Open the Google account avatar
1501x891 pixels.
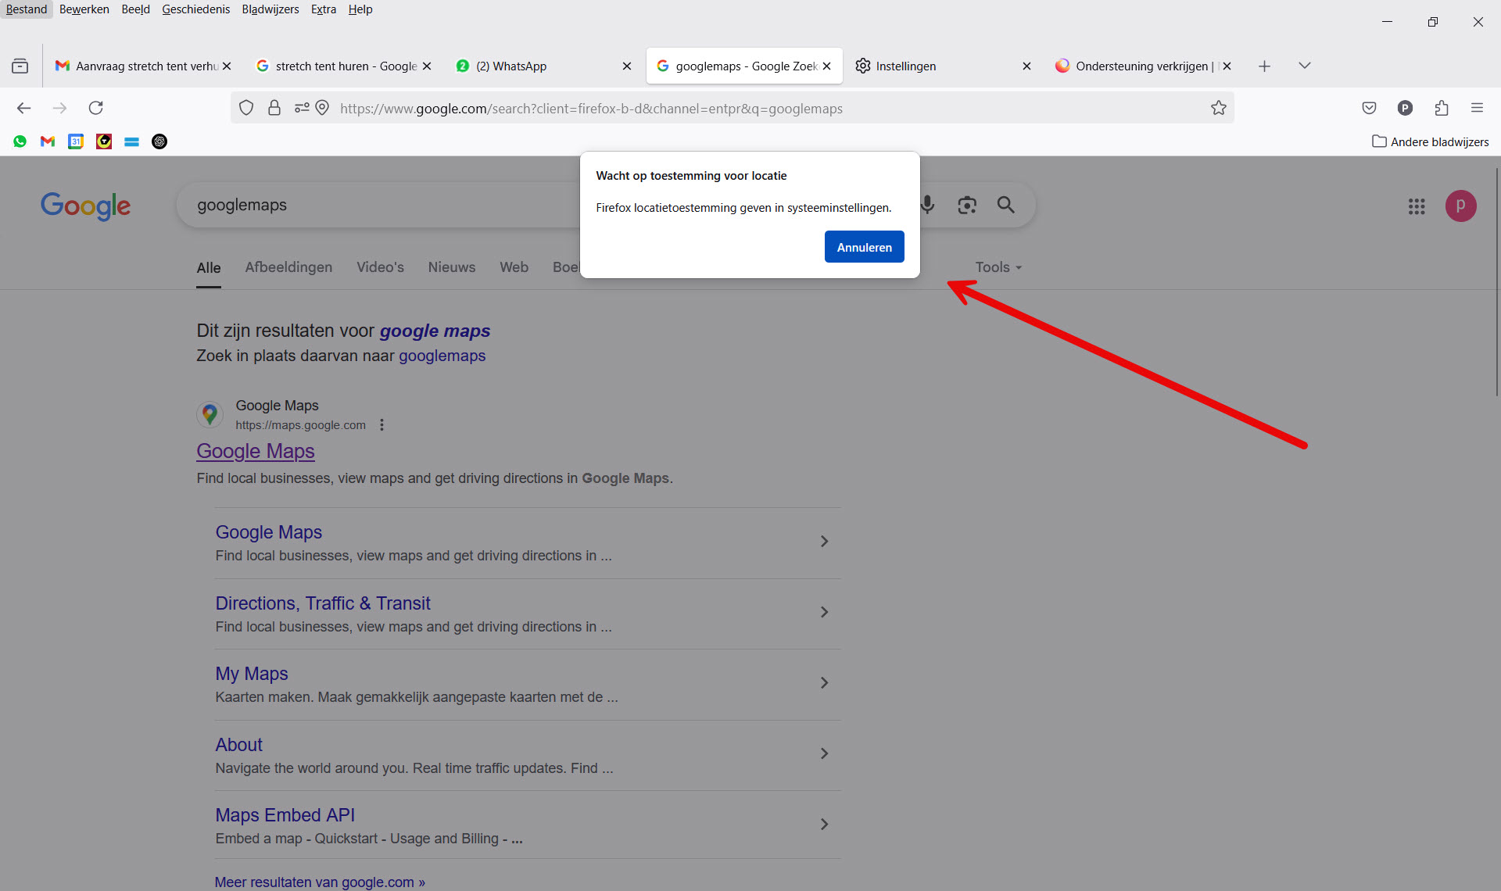coord(1460,206)
